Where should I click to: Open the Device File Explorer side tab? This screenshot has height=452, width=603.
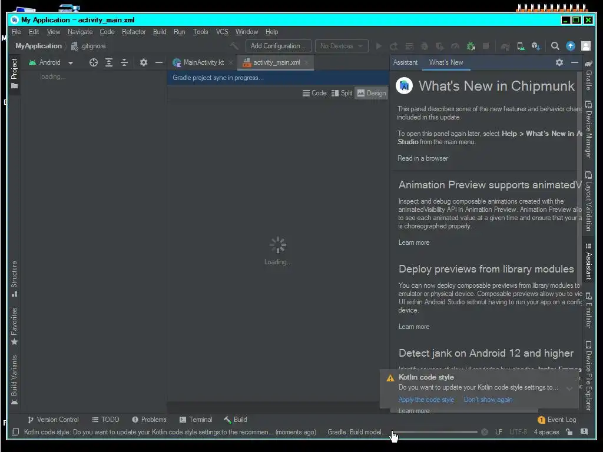[x=588, y=375]
